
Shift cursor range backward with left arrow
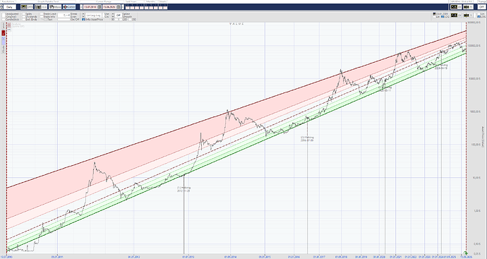81,7
